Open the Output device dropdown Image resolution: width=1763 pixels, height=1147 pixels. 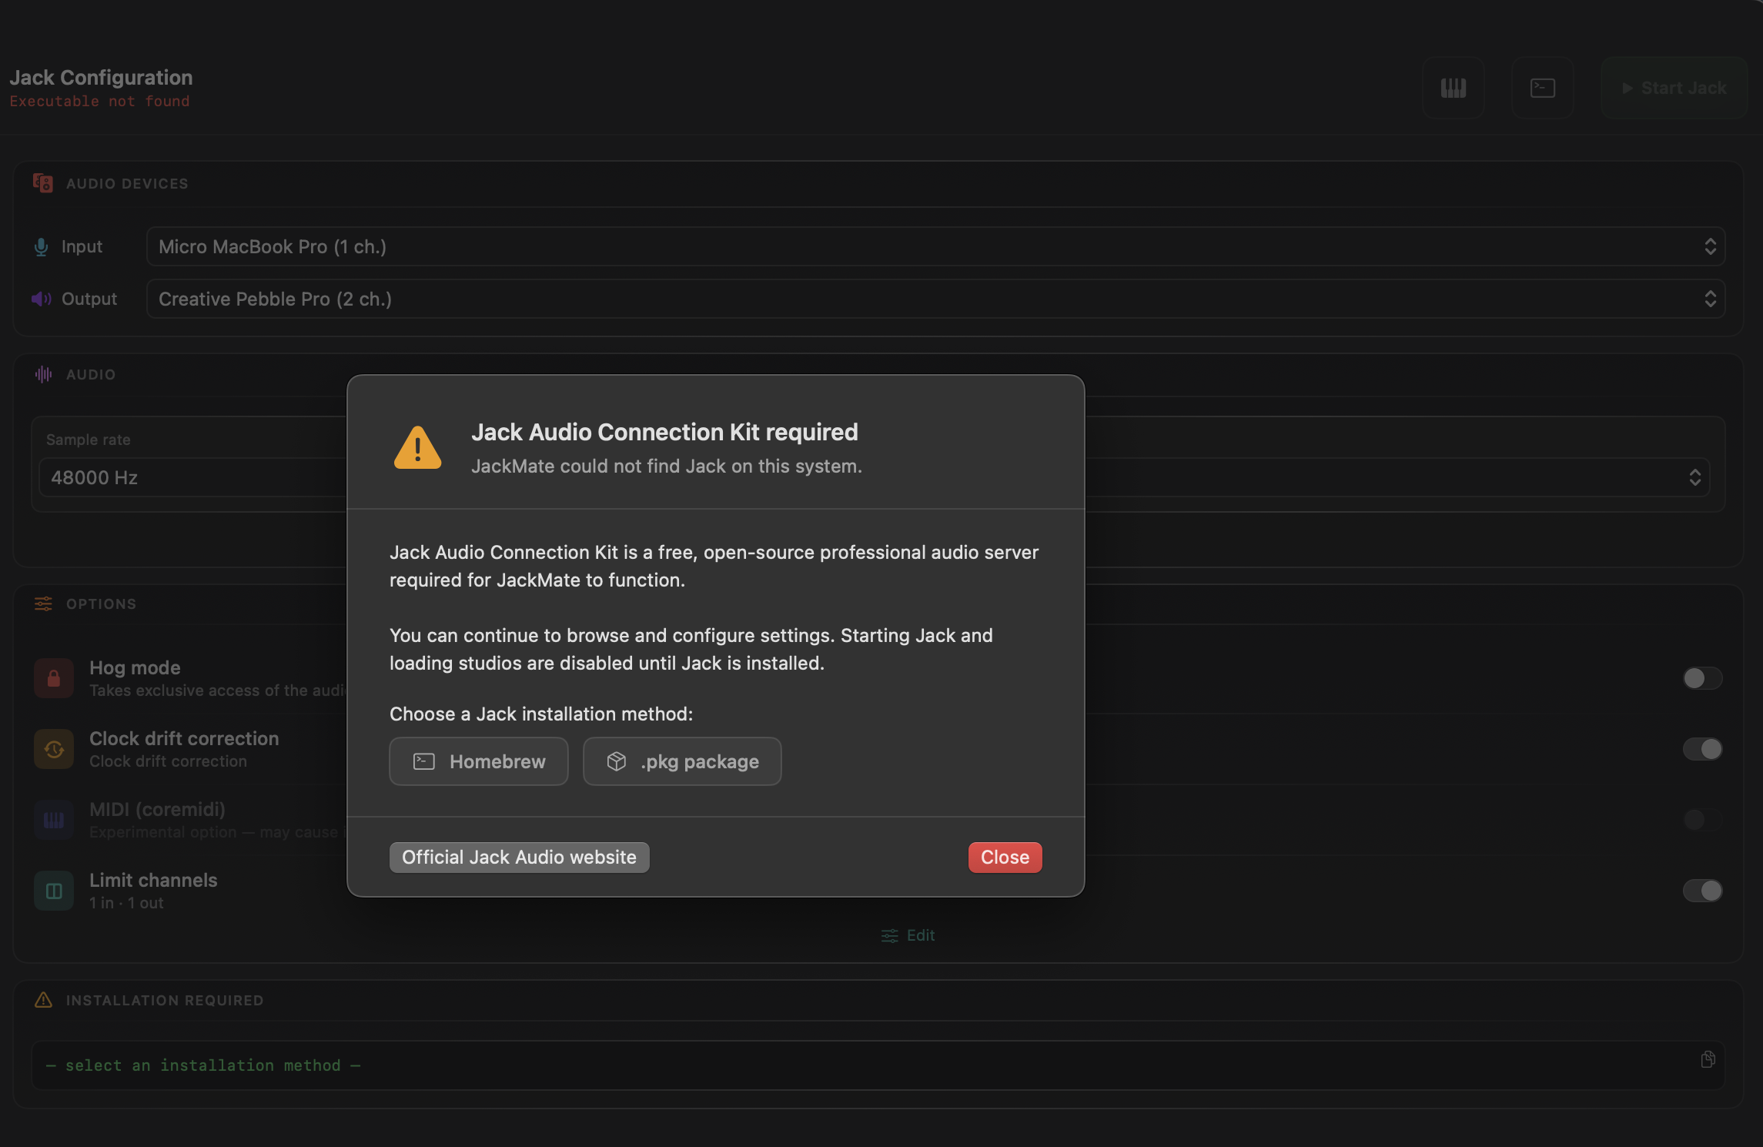pyautogui.click(x=935, y=299)
